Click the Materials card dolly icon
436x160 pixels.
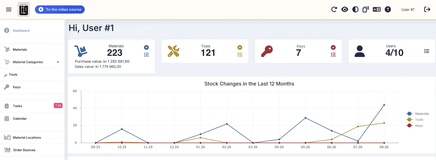81,51
